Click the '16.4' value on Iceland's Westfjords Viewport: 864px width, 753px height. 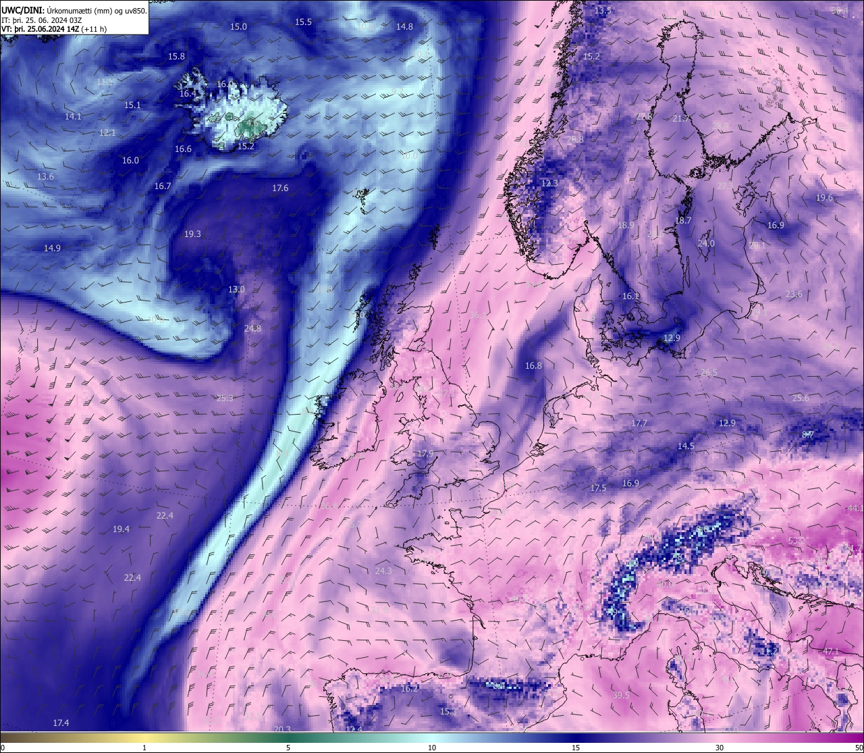point(188,93)
